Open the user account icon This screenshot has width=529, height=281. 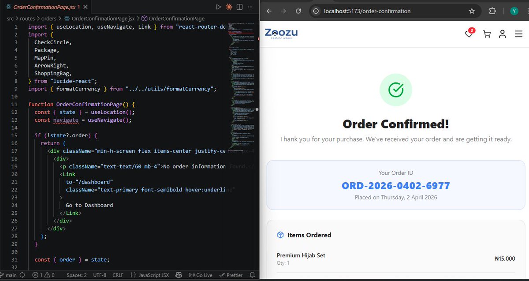point(502,34)
